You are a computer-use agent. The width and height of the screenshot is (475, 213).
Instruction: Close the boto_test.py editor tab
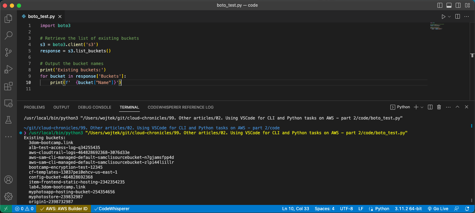[60, 17]
